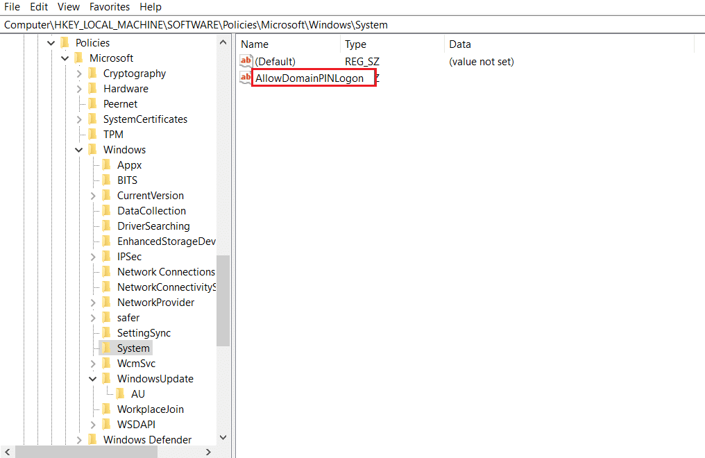
Task: Click the AllowDomainPINLogon rename field
Action: tap(314, 78)
